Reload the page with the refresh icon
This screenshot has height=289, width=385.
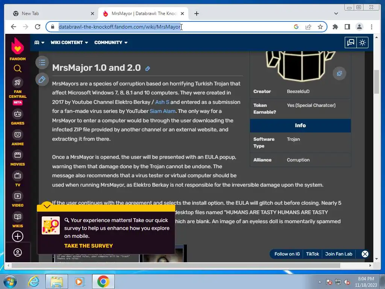coord(38,27)
